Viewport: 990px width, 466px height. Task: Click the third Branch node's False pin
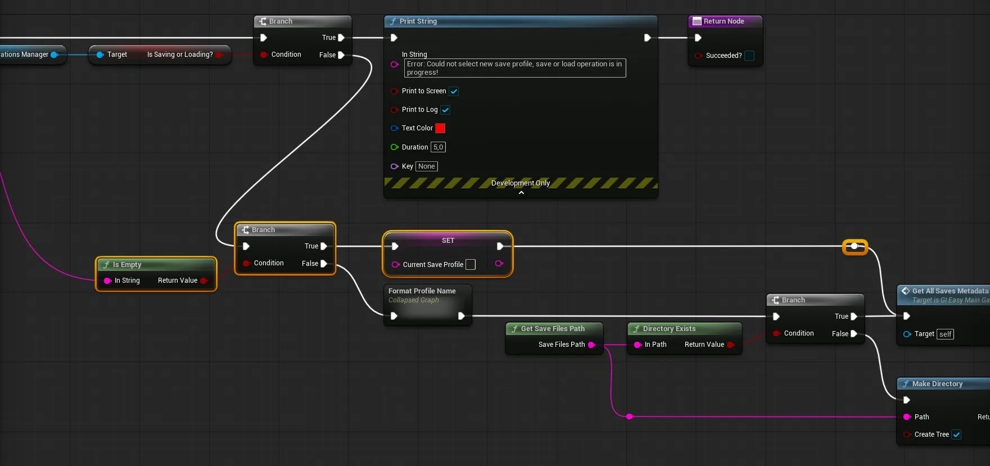pos(854,334)
